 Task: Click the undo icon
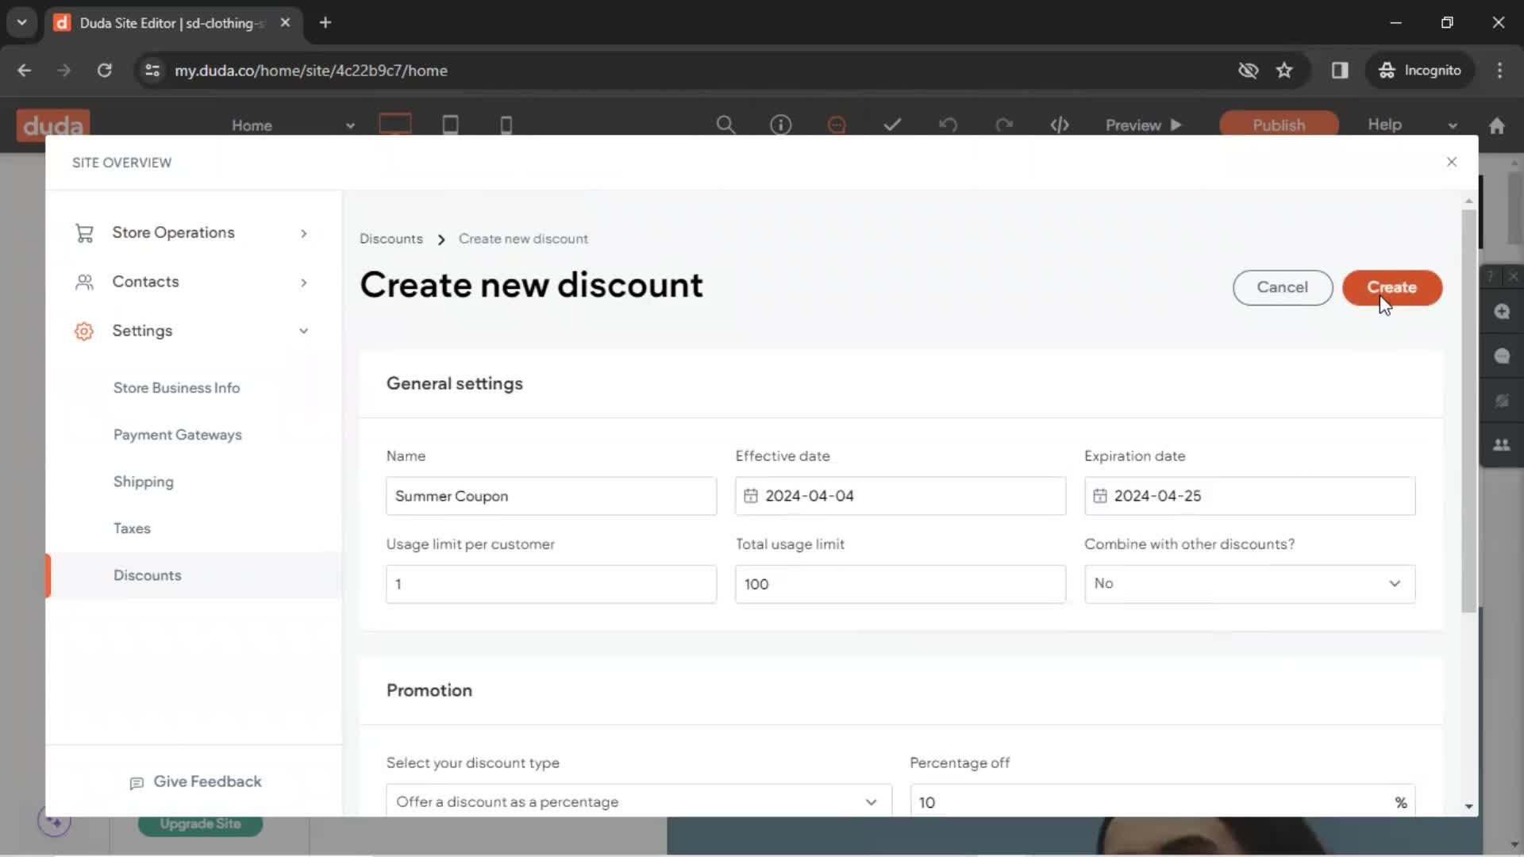(948, 125)
